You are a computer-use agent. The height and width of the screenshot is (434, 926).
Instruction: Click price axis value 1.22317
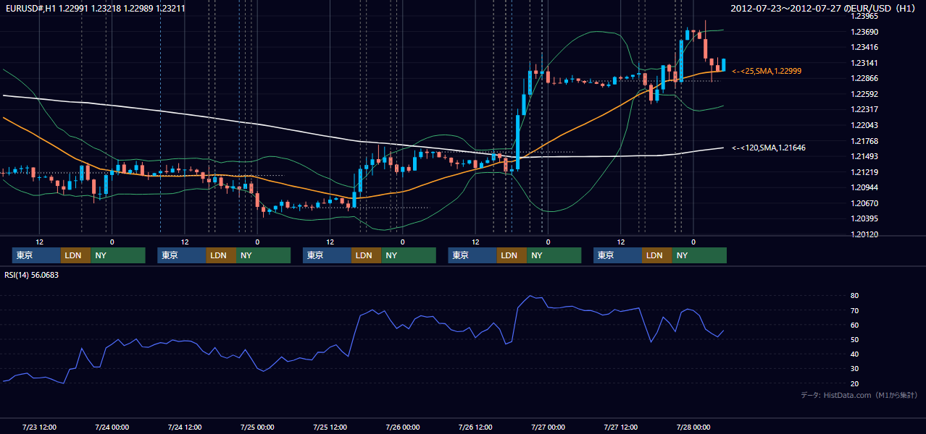tap(864, 109)
